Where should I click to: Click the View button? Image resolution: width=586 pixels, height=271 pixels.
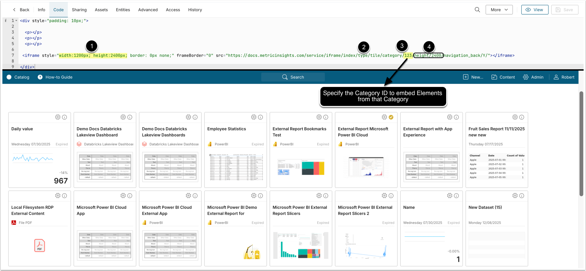click(x=535, y=10)
